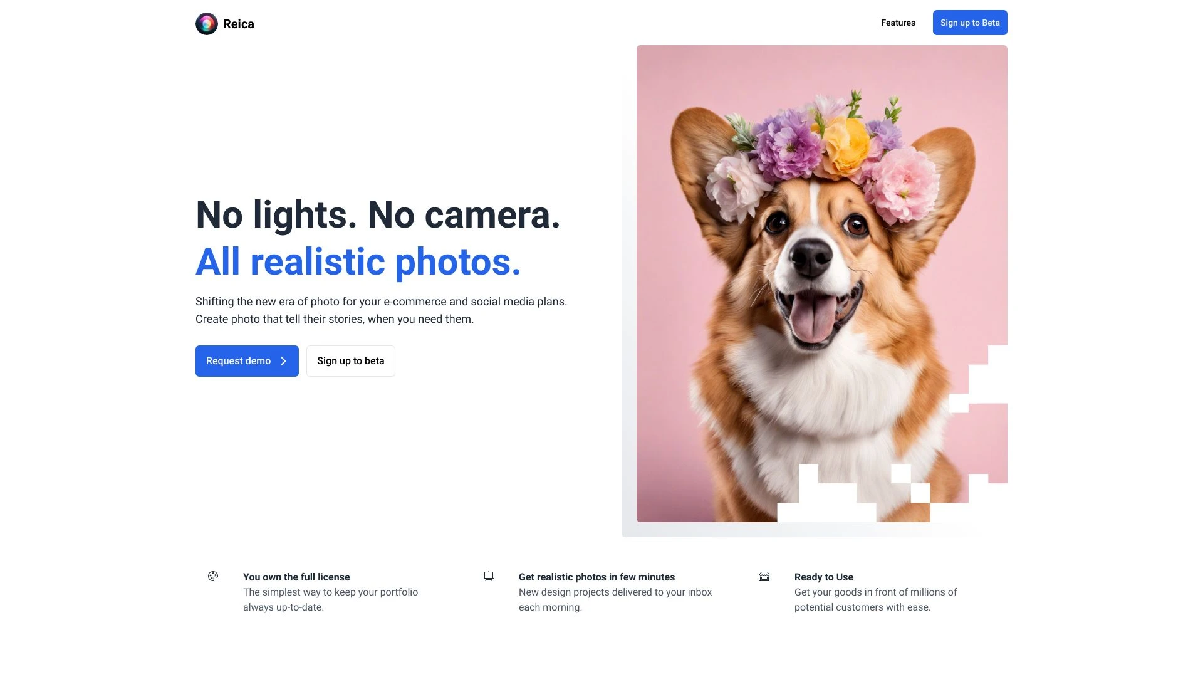Viewport: 1203px width, 677px height.
Task: Click the storefront icon beside Ready to Use
Action: (x=764, y=576)
